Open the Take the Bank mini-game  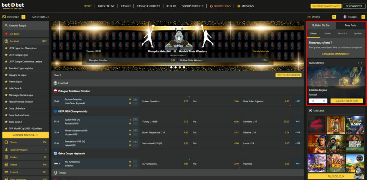pyautogui.click(x=355, y=125)
